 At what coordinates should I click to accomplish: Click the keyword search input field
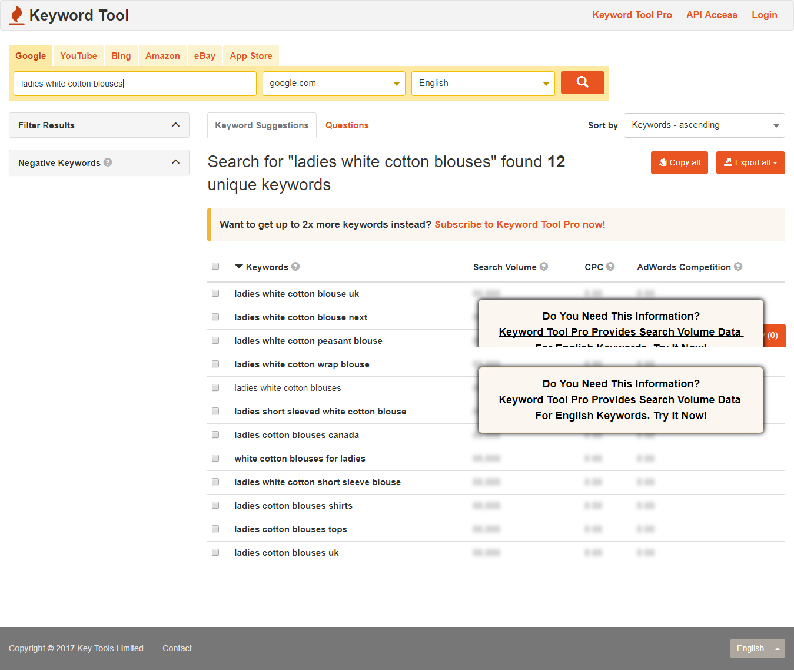click(135, 84)
